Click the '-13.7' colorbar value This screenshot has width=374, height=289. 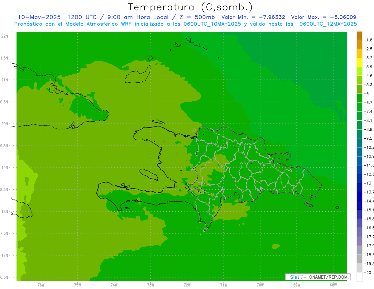click(x=369, y=192)
